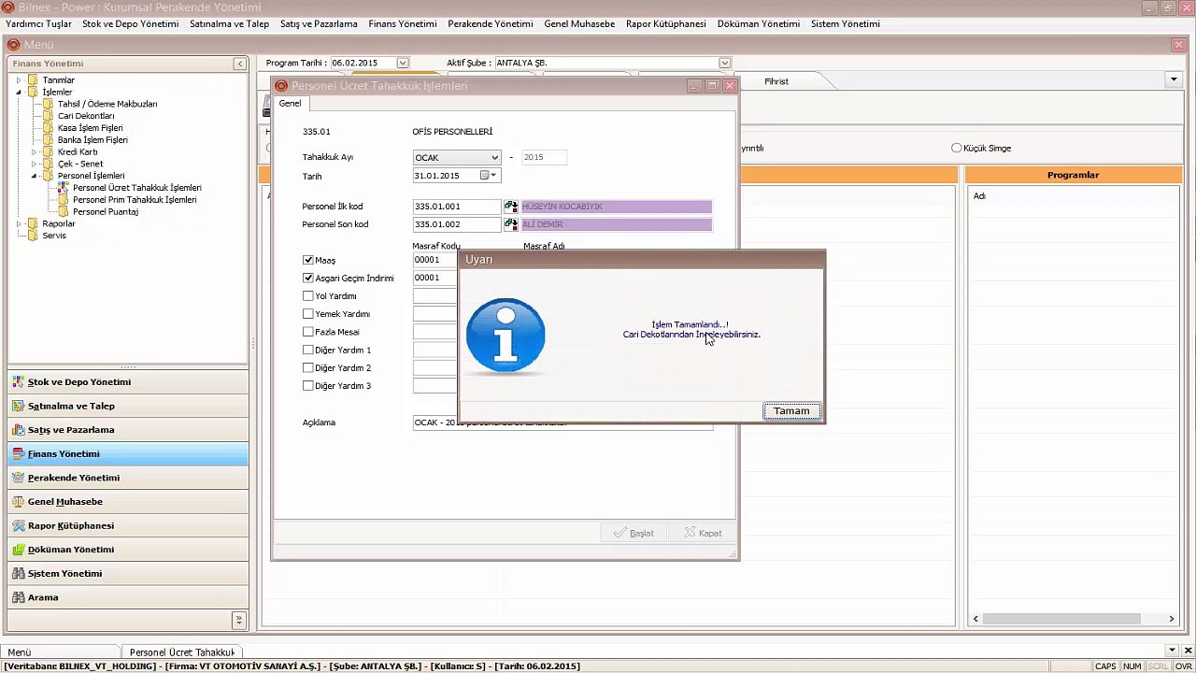This screenshot has width=1196, height=673.
Task: Click the lookup icon beside Personel İlk kod
Action: [511, 207]
